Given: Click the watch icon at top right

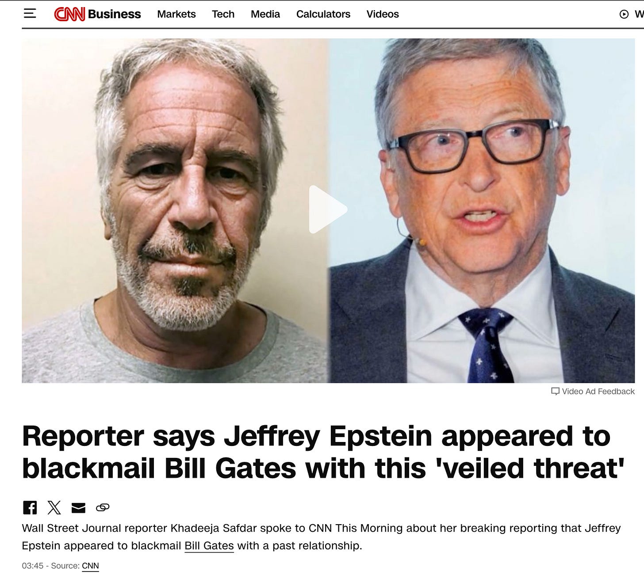Looking at the screenshot, I should pyautogui.click(x=624, y=14).
